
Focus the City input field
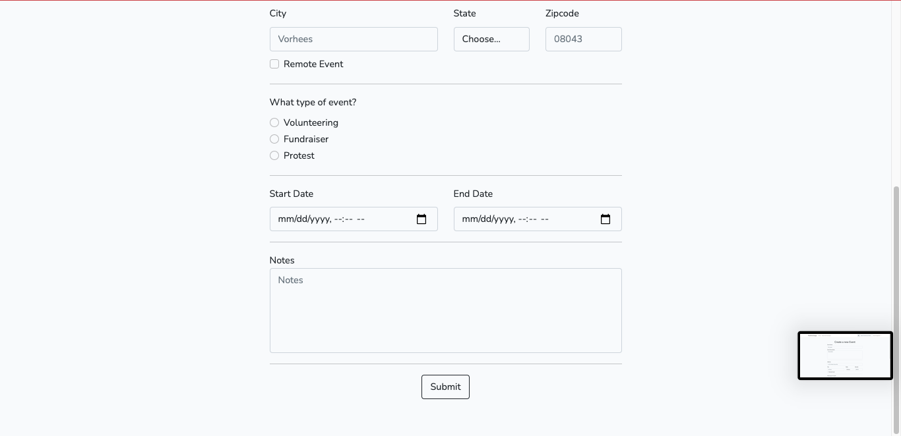point(354,39)
